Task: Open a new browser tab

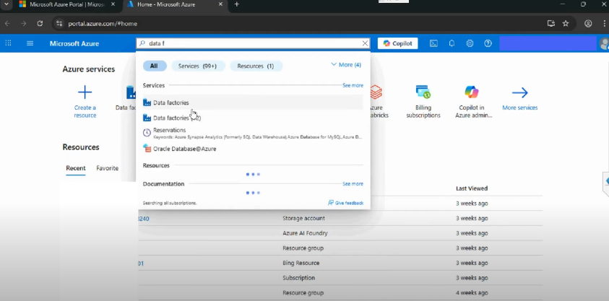Action: 236,4
